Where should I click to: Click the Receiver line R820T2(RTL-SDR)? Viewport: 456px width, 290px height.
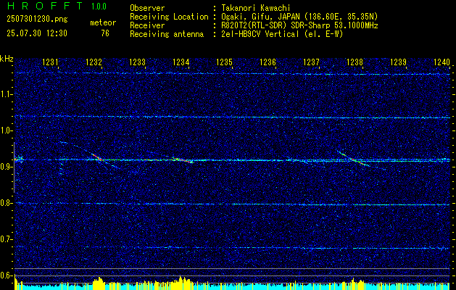[x=254, y=25]
